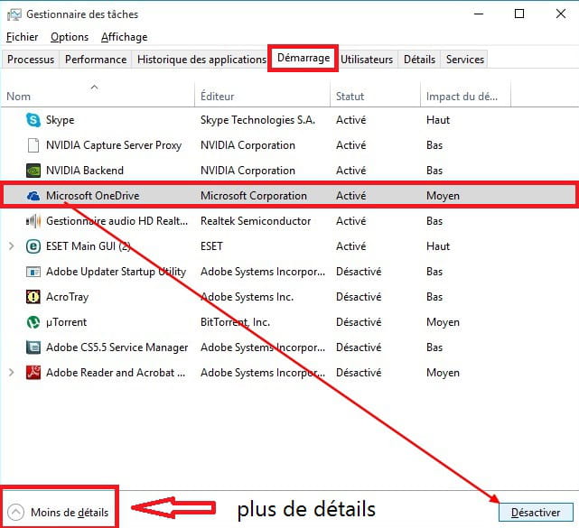Viewport: 579px width, 528px height.
Task: Switch to the Processus tab
Action: click(x=31, y=60)
